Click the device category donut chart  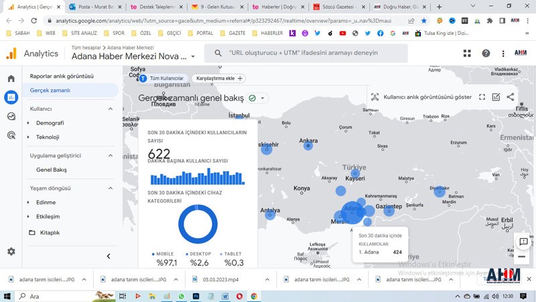pos(198,224)
